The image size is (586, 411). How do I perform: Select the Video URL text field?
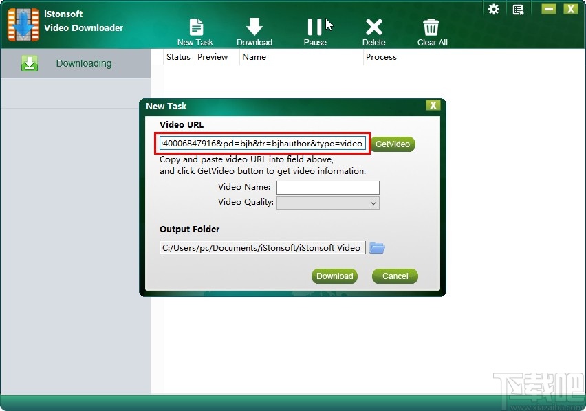click(x=261, y=143)
